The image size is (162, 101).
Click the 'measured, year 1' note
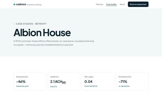pyautogui.click(x=23, y=86)
